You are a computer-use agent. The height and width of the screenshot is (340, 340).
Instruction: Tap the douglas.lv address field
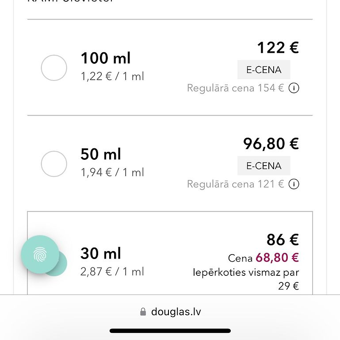pyautogui.click(x=176, y=312)
